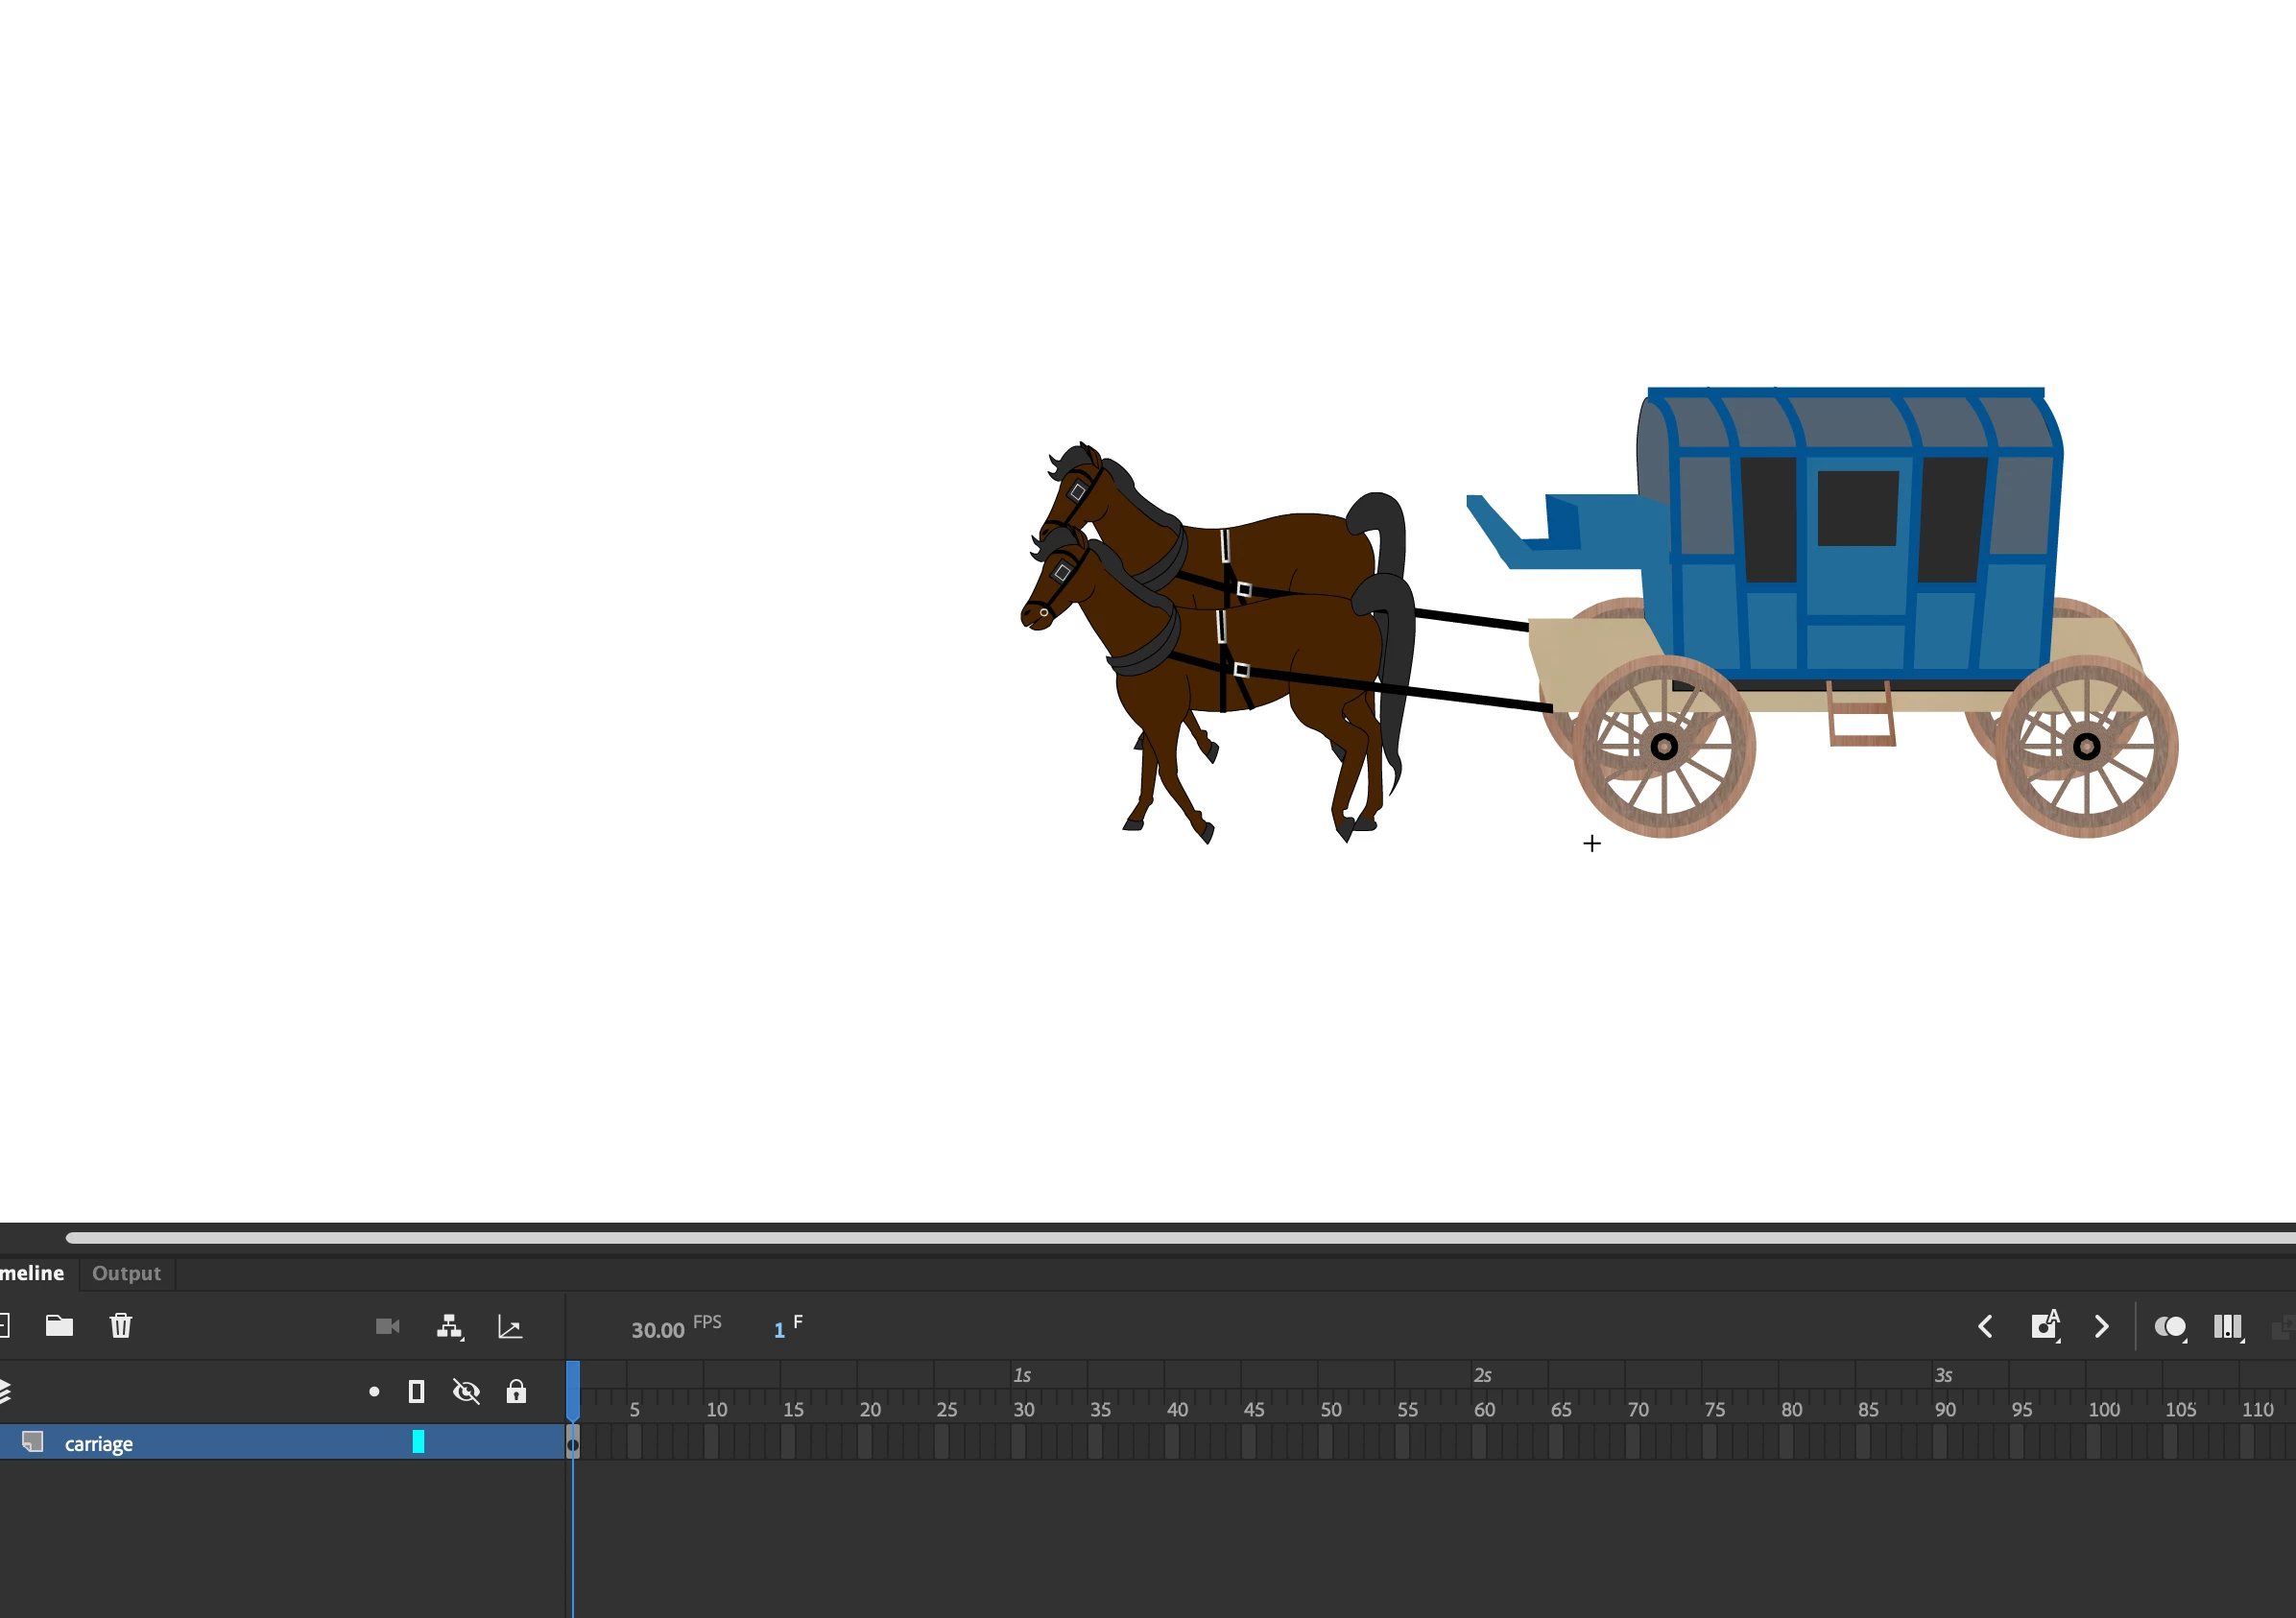Toggle Onion Skin button

coord(2169,1327)
